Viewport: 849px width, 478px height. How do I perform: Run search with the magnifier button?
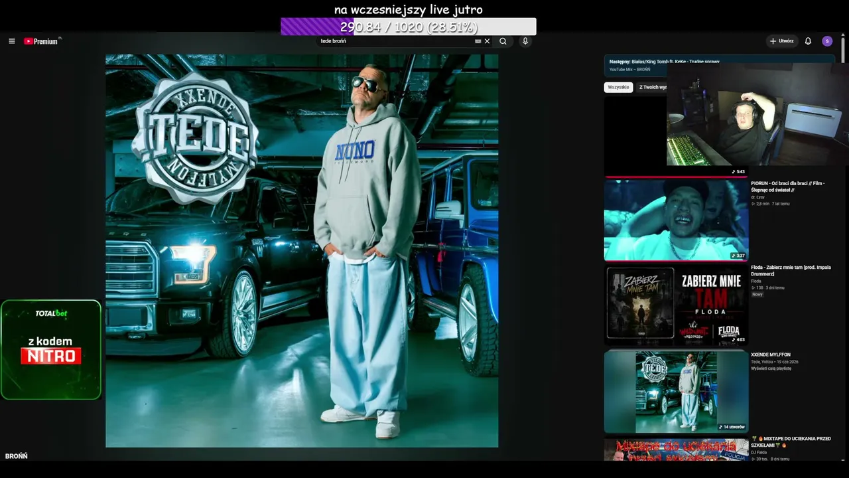pos(503,41)
